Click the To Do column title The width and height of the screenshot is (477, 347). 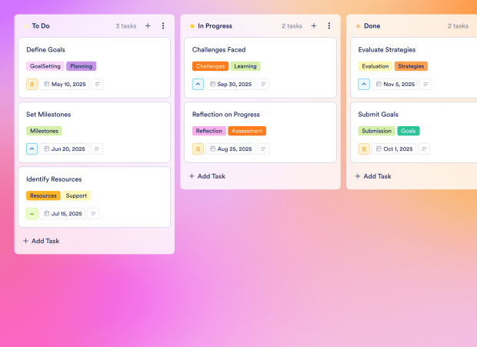(x=41, y=26)
